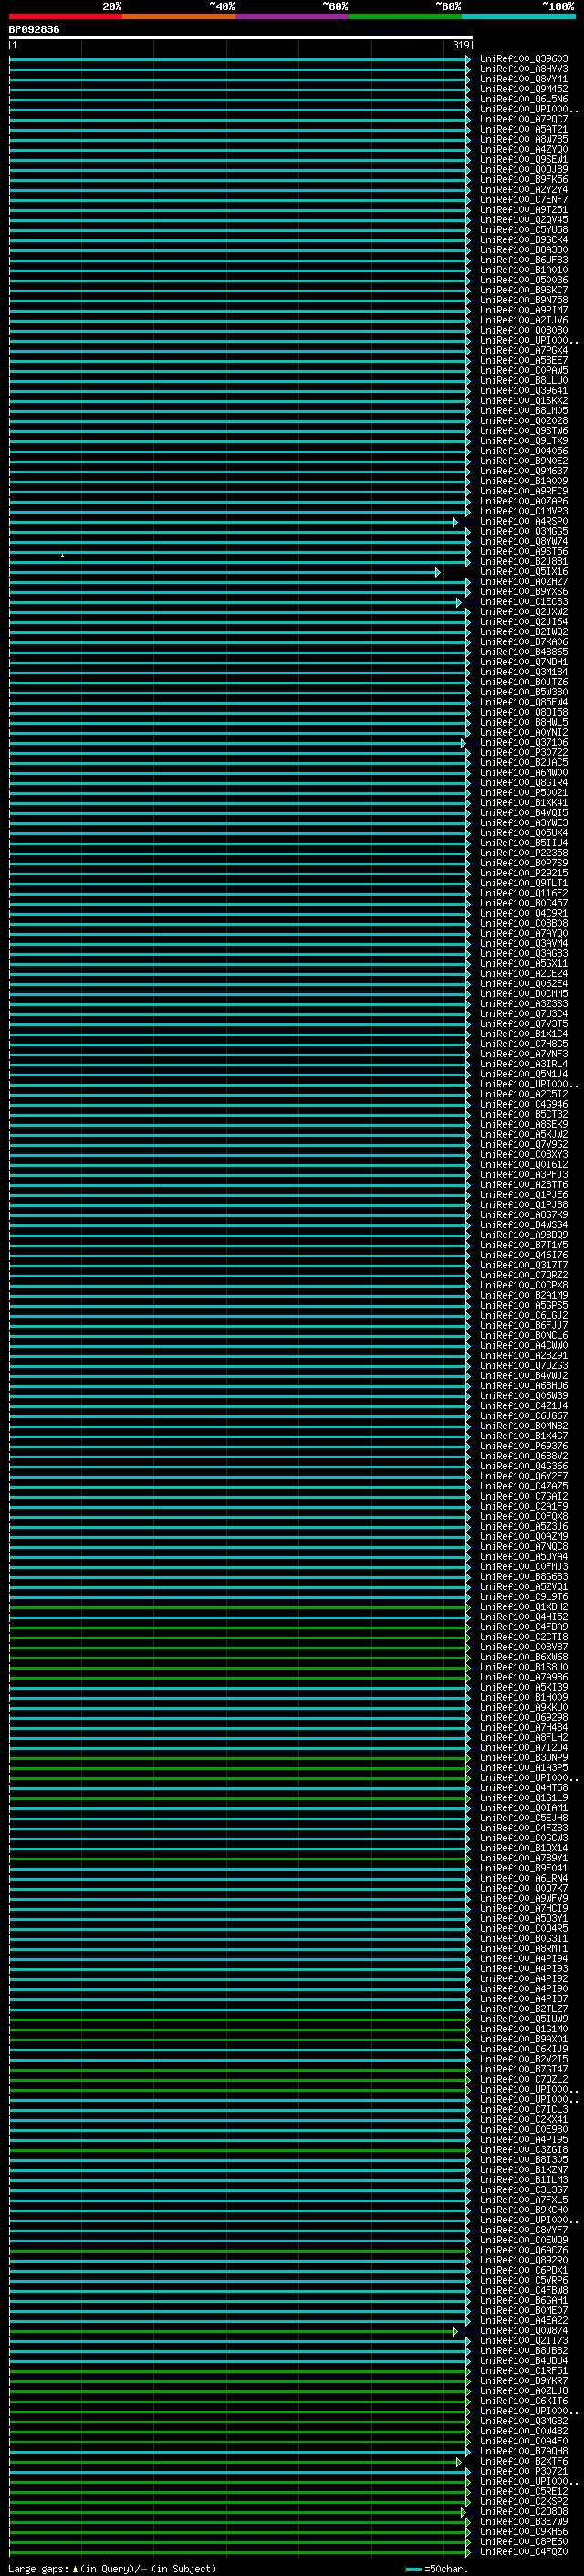Screen dimensions: 584x2576
Task: Select label UniRef100_Q2JXW2
Action: point(524,612)
